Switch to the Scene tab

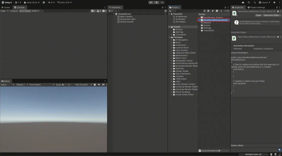click(x=6, y=7)
